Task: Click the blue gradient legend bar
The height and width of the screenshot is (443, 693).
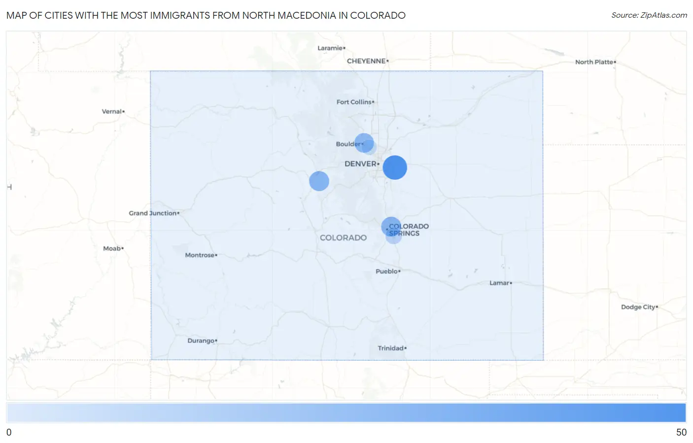Action: [x=346, y=413]
